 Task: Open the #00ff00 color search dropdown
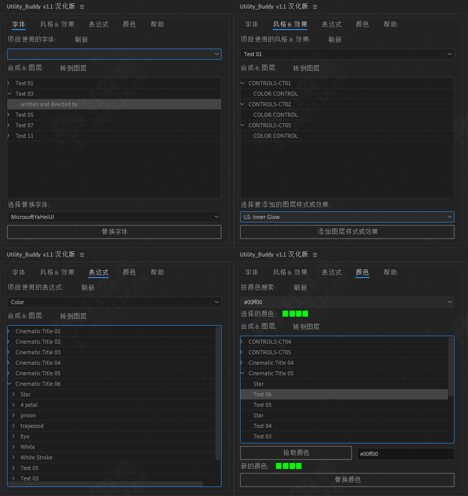tap(347, 302)
